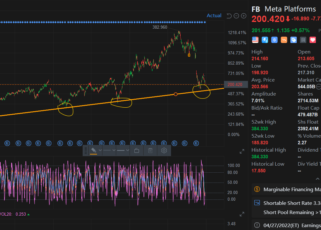Click the 0.00% axis label

coord(234,134)
